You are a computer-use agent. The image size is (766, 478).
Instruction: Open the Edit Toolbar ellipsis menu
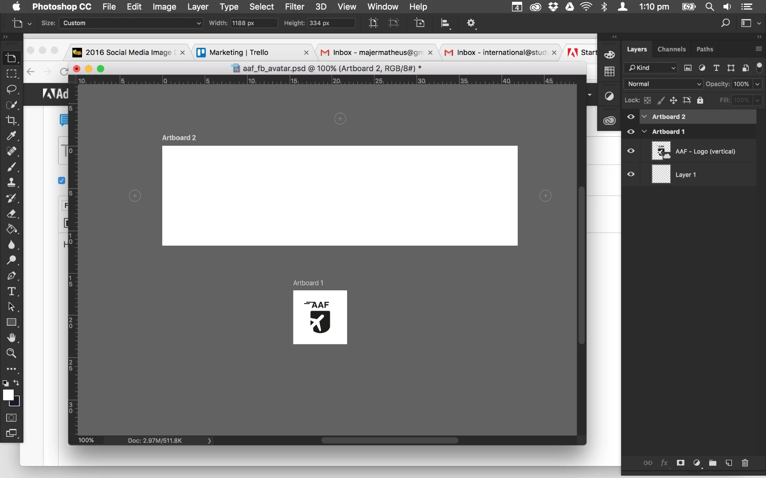coord(12,369)
